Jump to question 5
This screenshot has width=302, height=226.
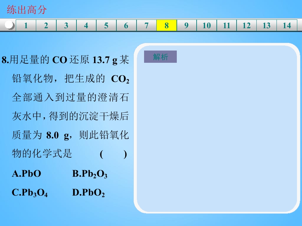pos(106,25)
